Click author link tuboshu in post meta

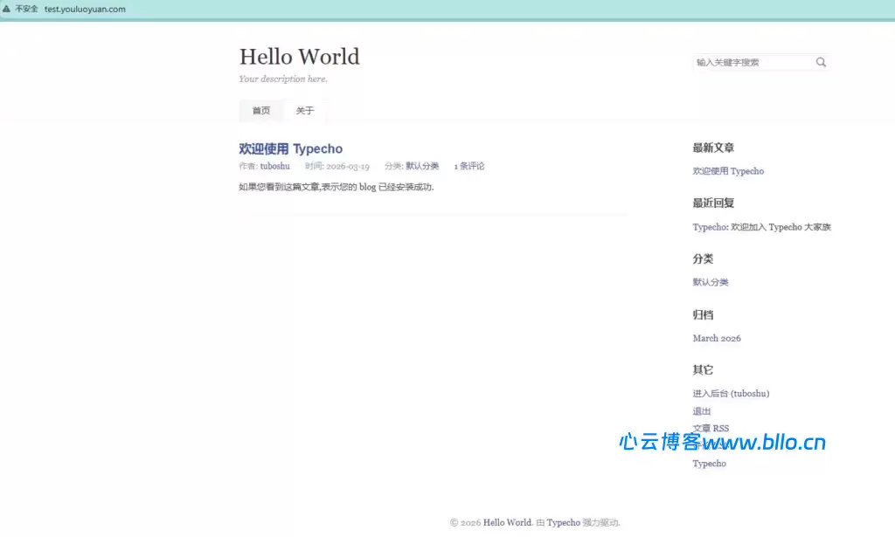274,166
